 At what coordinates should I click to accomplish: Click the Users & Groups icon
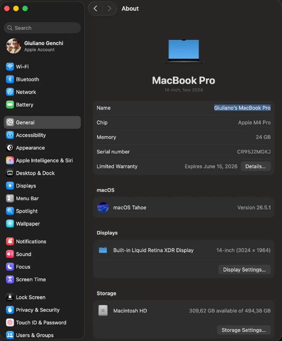[10, 335]
